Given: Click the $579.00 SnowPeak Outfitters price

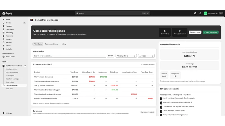Looking at the screenshot, I should pyautogui.click(x=134, y=94).
